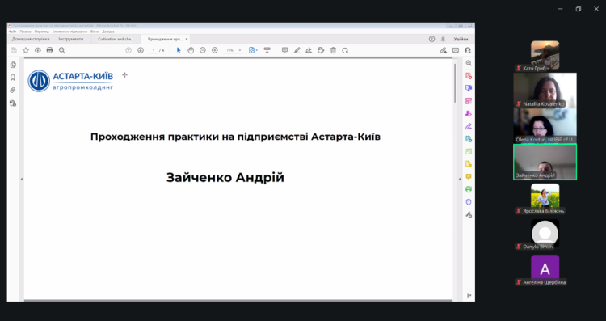Select Nataliia Kovalenko video tile
The width and height of the screenshot is (606, 321).
click(x=545, y=91)
